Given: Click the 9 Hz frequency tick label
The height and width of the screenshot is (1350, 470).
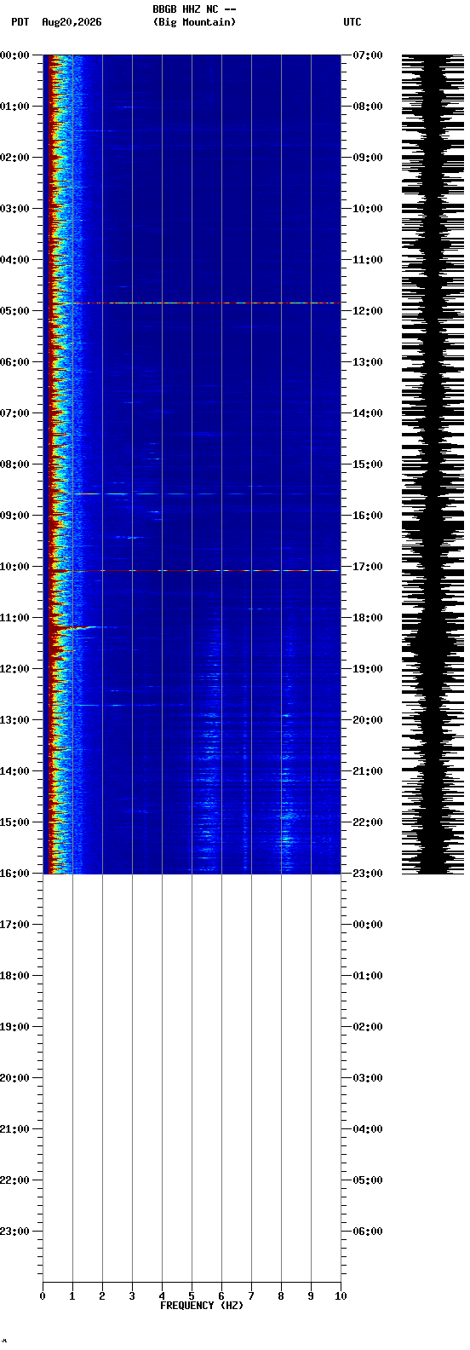Looking at the screenshot, I should coord(311,1296).
